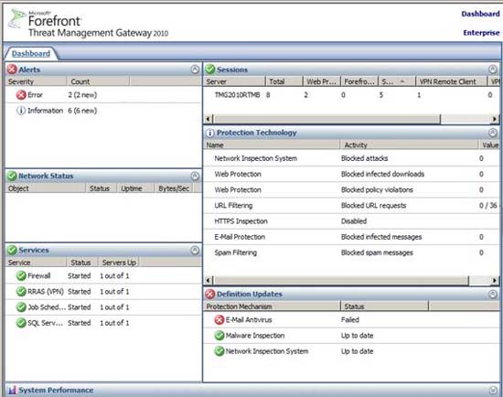Sort sessions by VPN Remote Client column
The image size is (503, 397).
coord(452,81)
